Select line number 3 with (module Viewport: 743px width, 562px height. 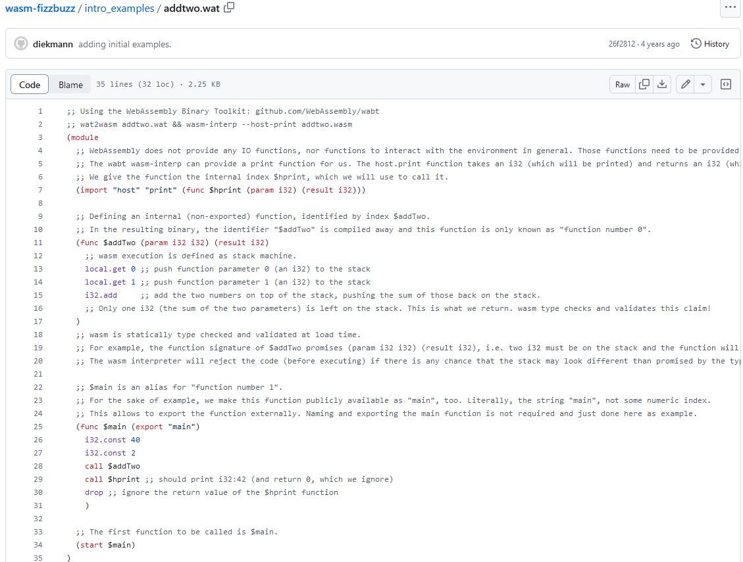[39, 137]
